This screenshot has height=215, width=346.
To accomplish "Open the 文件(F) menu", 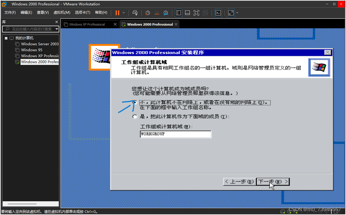I will point(10,12).
